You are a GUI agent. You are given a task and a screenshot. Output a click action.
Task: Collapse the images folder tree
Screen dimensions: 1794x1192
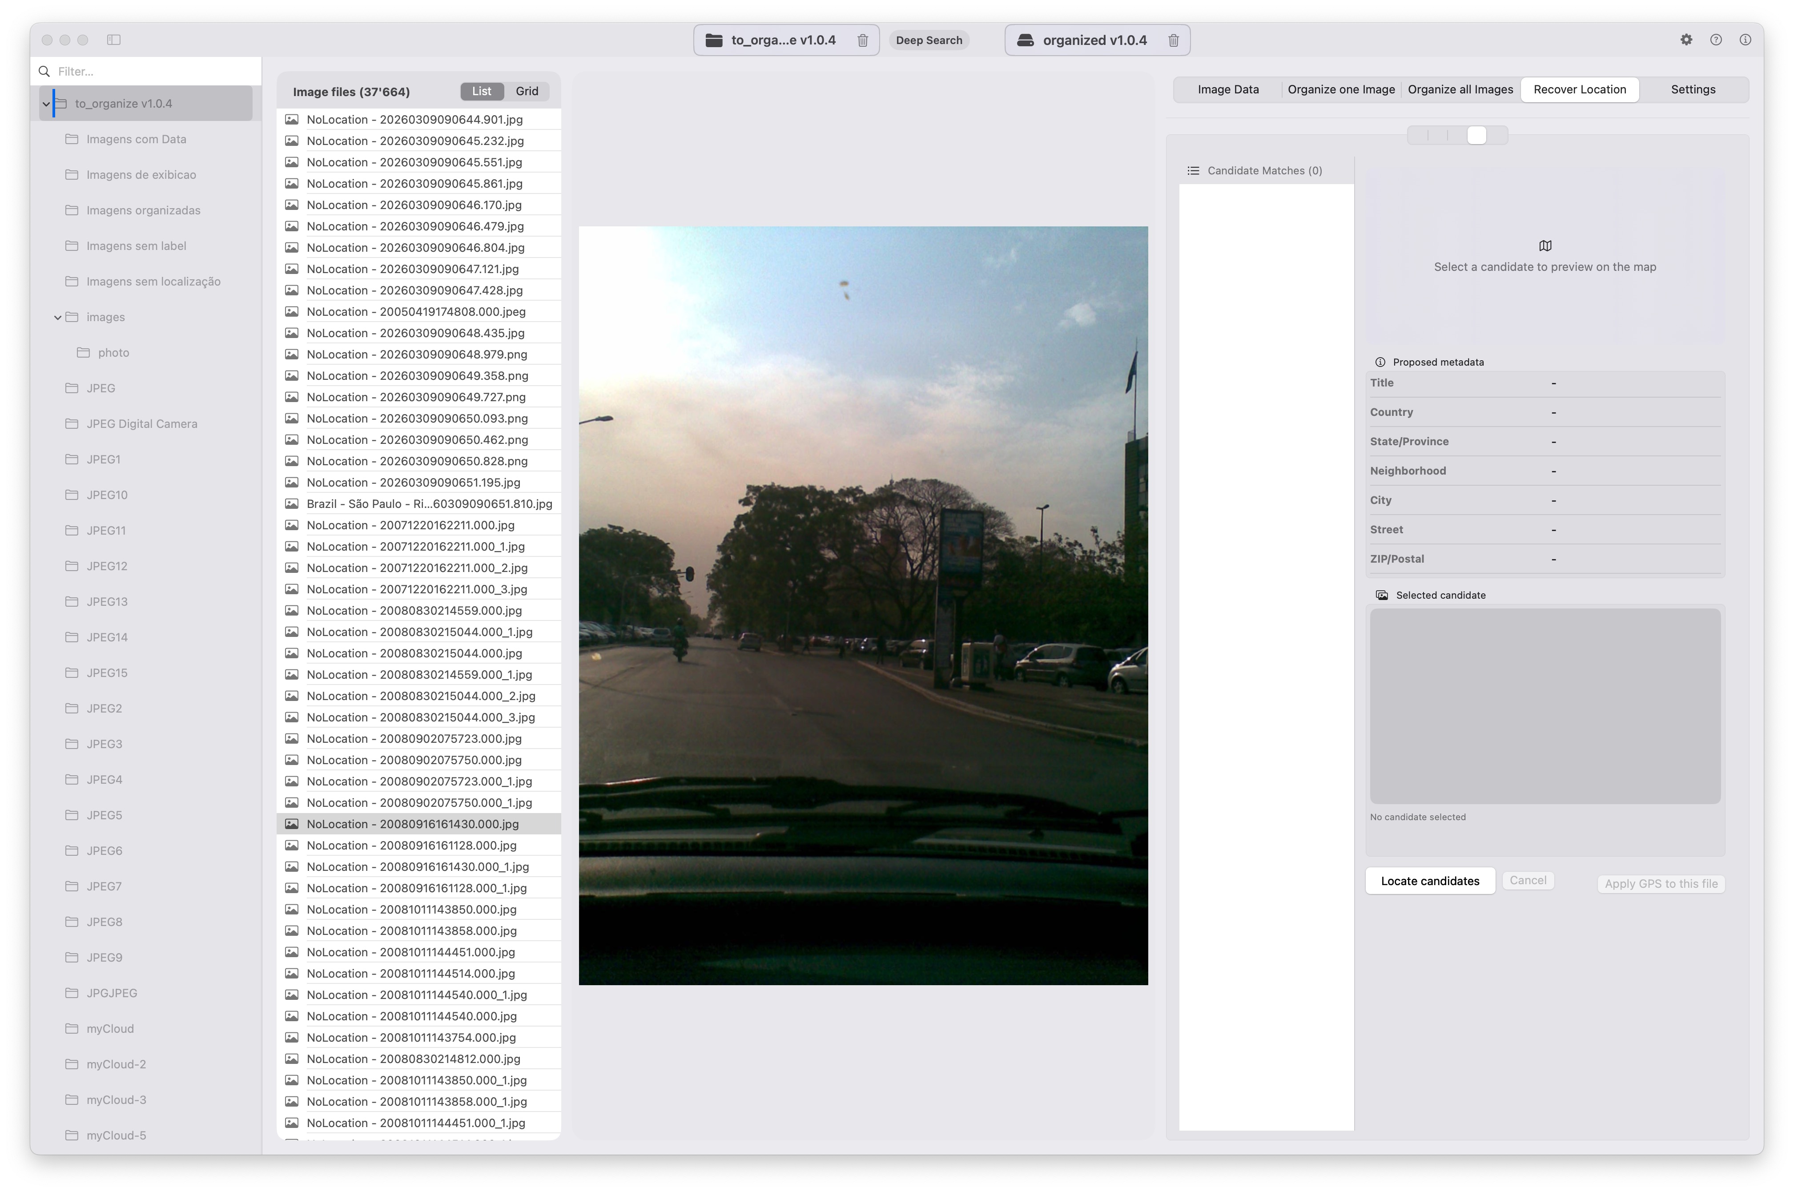[58, 318]
